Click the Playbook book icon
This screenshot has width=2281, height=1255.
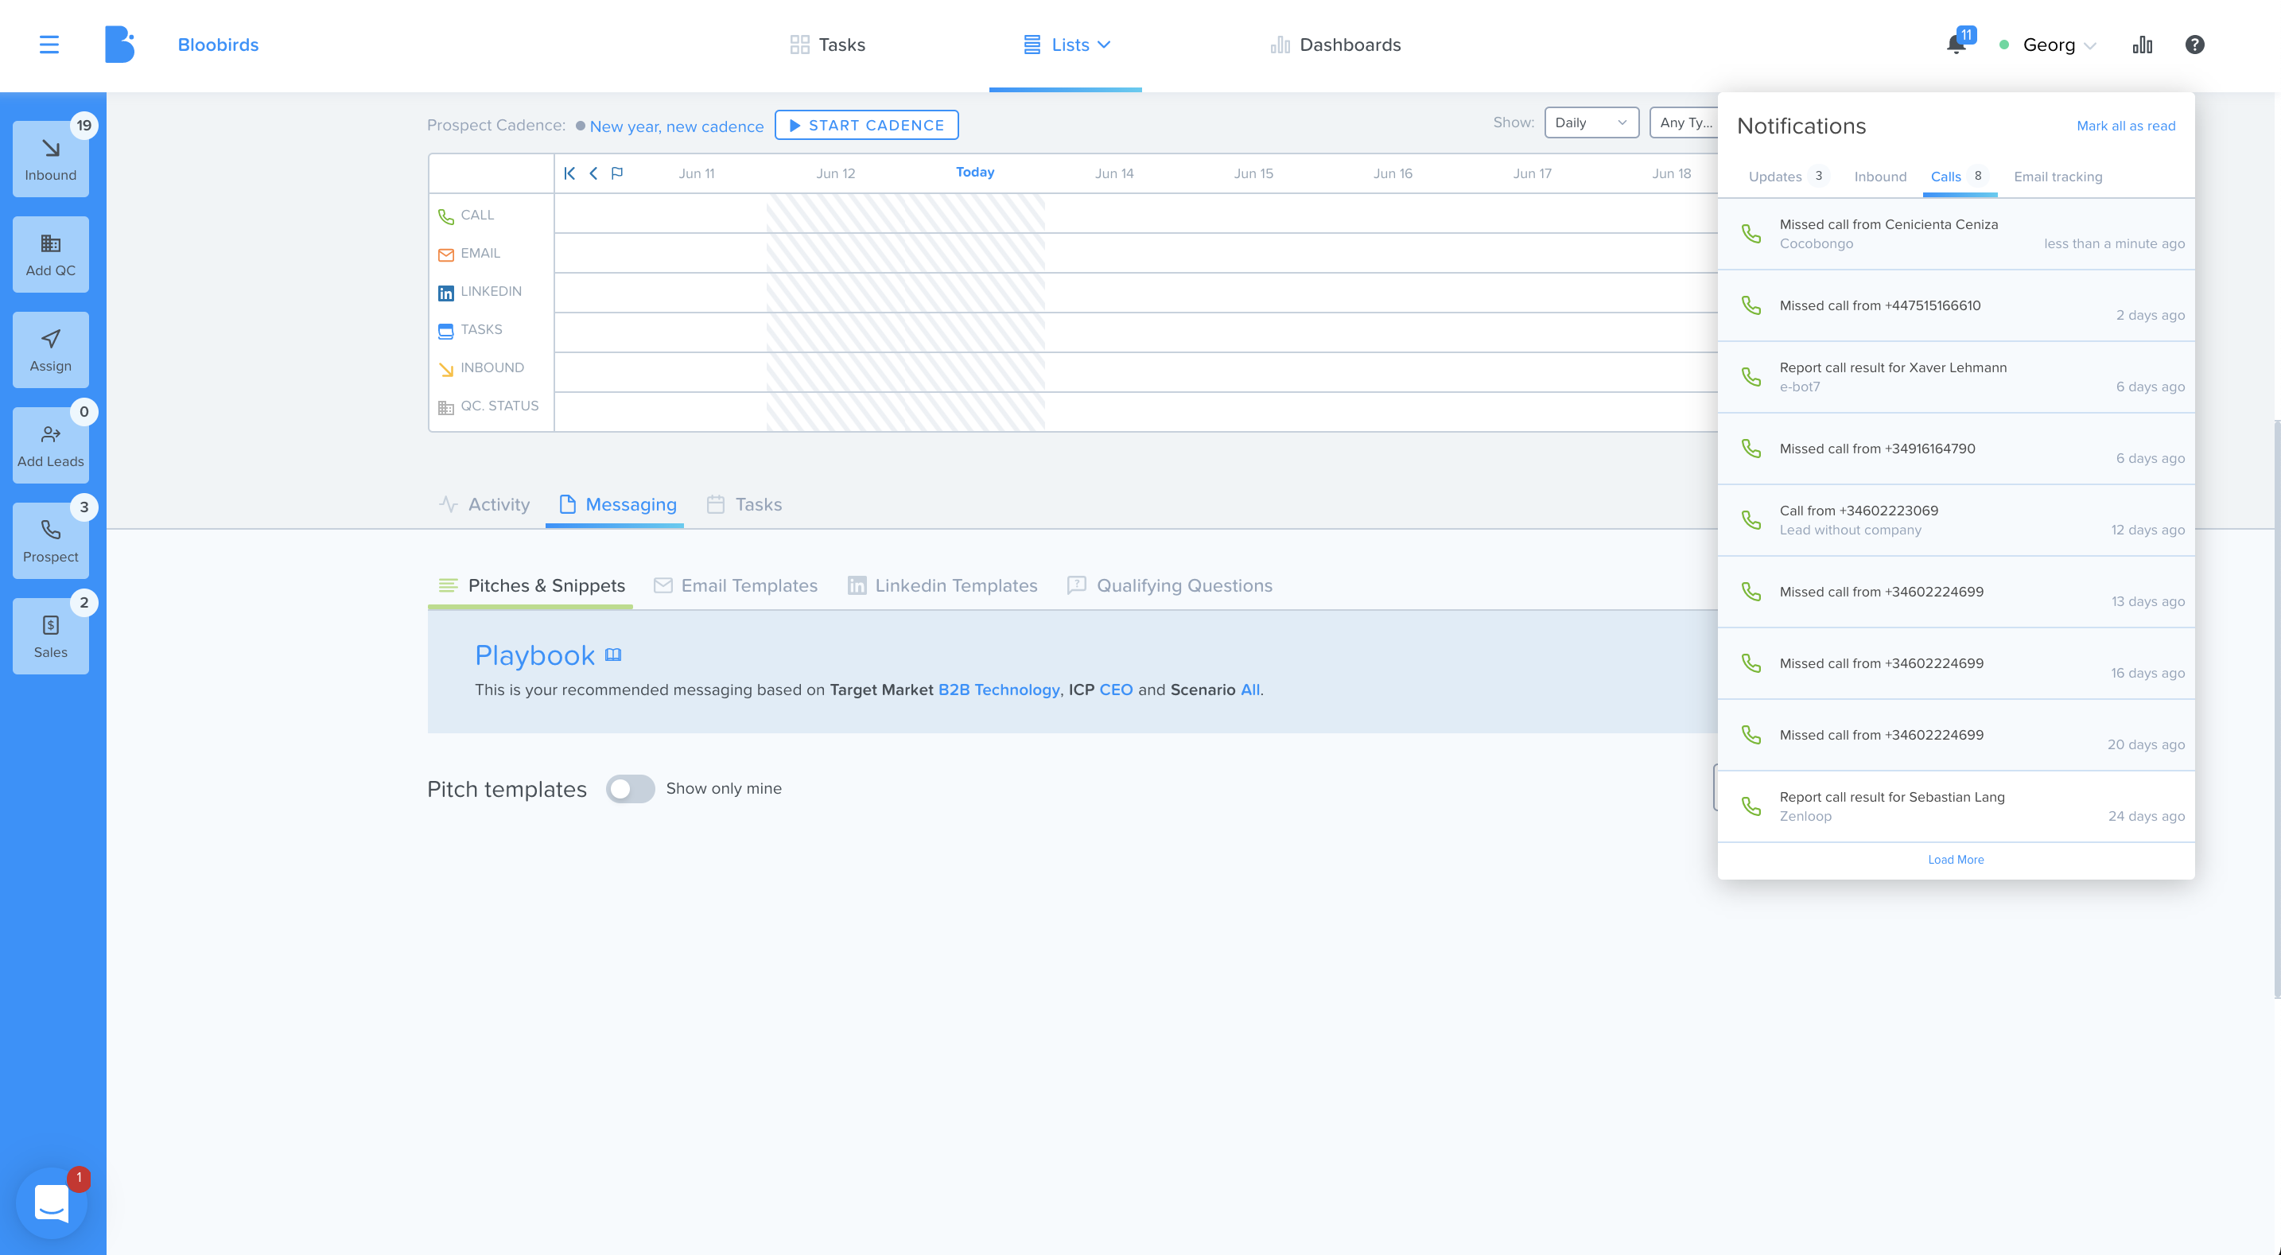pos(612,655)
